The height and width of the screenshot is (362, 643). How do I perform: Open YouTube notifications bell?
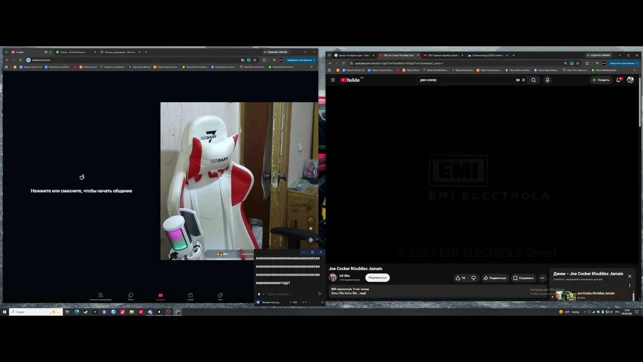tap(619, 80)
